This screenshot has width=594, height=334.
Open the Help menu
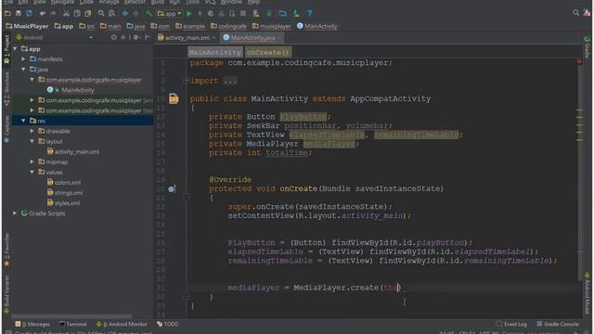[253, 2]
